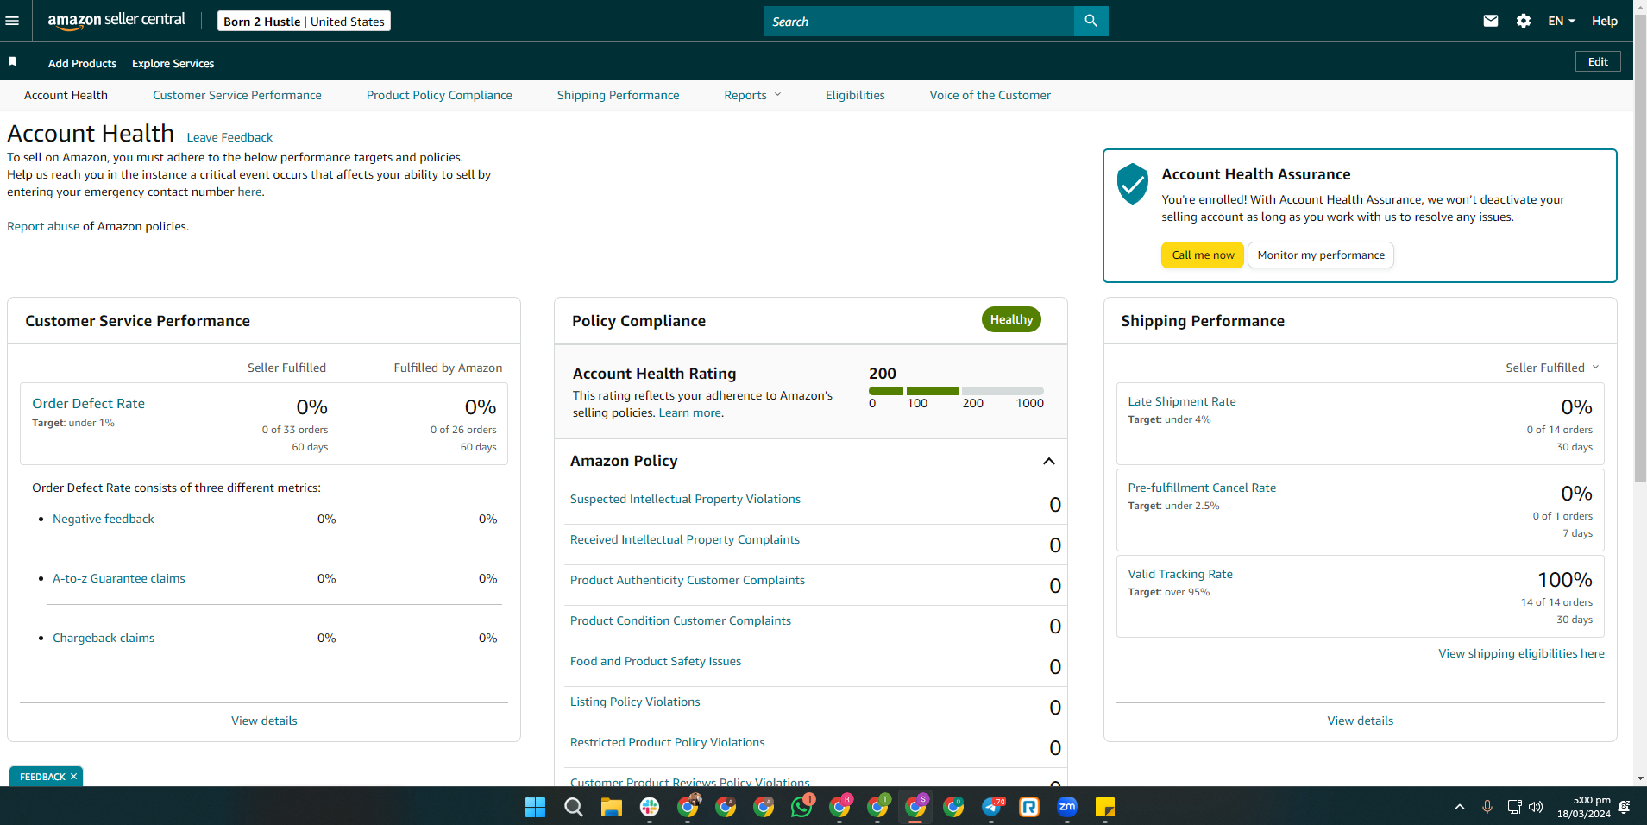Open Sticky Notes from the taskbar
Viewport: 1647px width, 825px height.
[1105, 807]
